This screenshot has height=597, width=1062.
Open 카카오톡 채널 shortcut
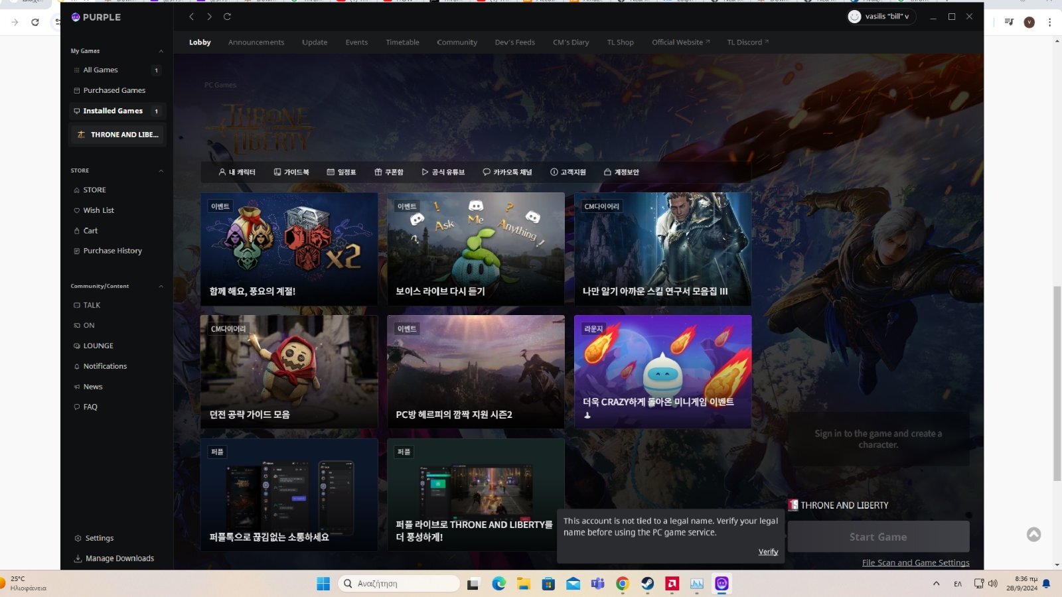pos(507,172)
